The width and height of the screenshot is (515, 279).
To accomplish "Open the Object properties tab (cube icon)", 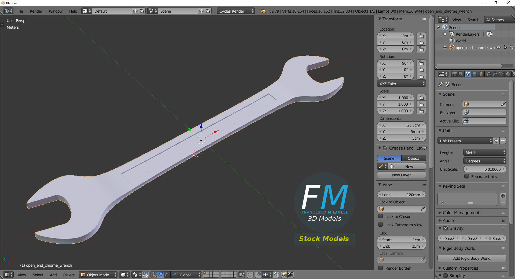I will pos(481,74).
